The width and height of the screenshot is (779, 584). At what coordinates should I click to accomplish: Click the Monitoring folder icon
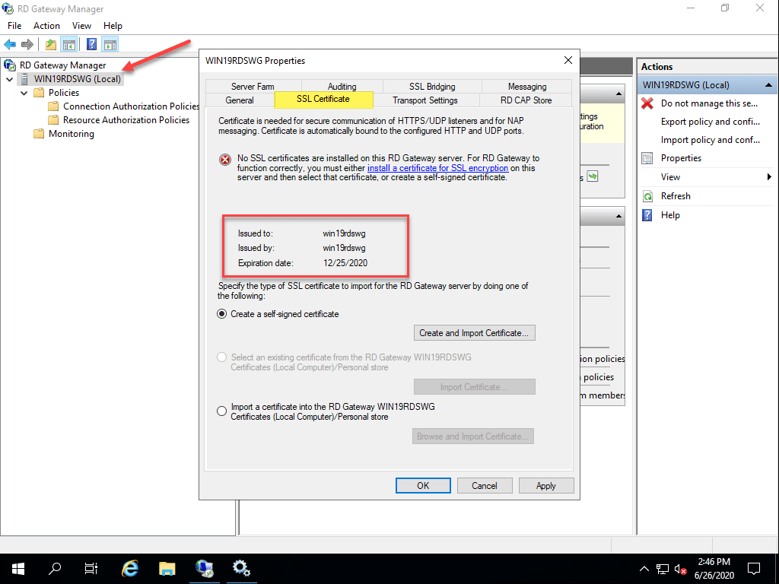(39, 134)
